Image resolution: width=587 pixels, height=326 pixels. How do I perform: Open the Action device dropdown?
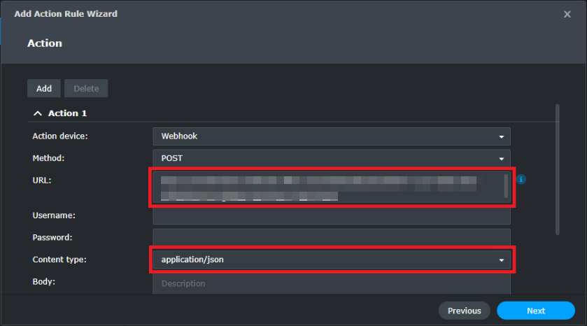pyautogui.click(x=332, y=136)
